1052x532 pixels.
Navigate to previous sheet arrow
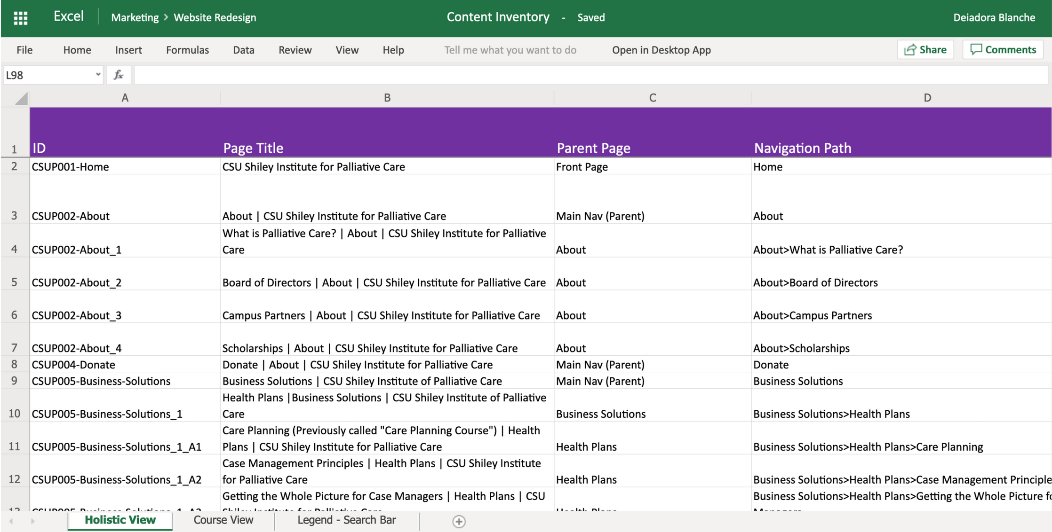coord(11,521)
